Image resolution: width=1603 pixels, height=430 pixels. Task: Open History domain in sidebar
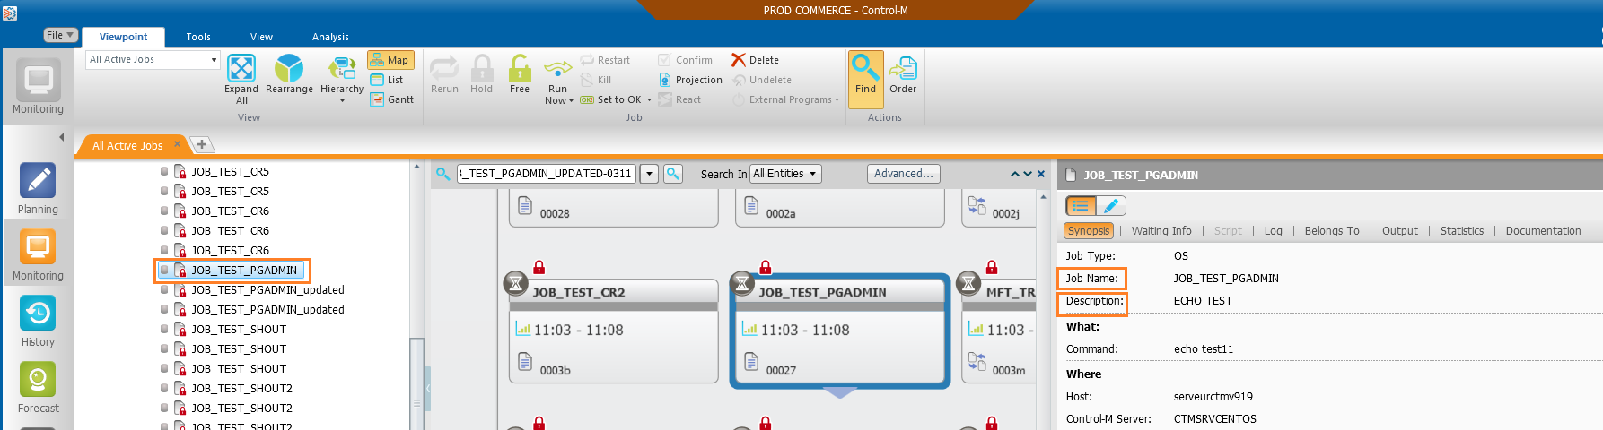point(38,322)
